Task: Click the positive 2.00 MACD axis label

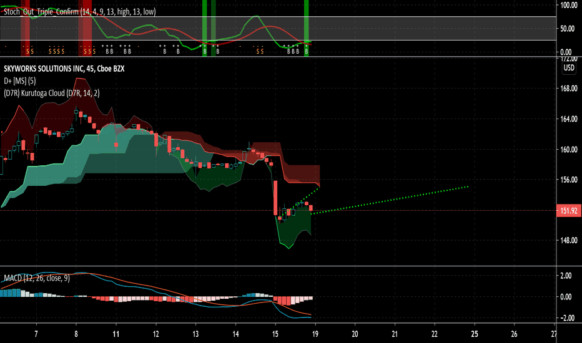Action: [566, 276]
